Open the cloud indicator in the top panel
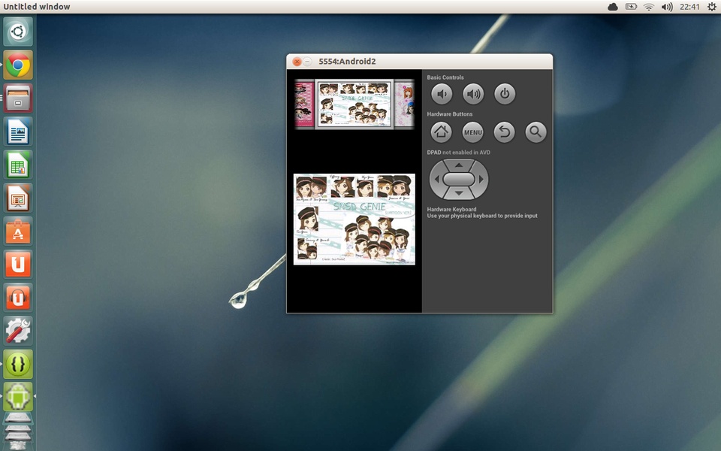Viewport: 721px width, 451px height. coord(613,7)
